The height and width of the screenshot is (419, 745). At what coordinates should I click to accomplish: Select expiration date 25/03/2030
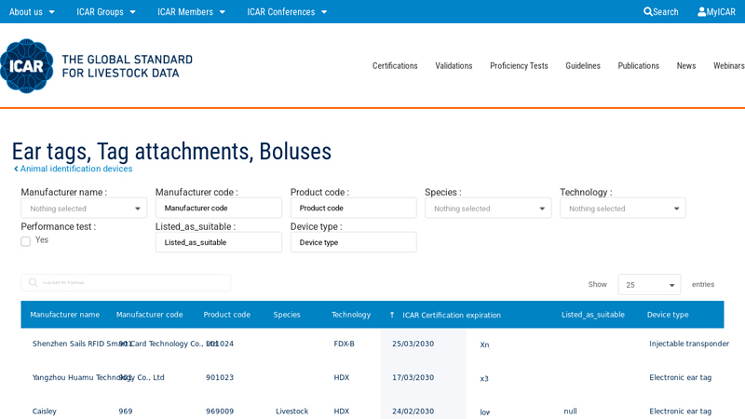[x=413, y=344]
